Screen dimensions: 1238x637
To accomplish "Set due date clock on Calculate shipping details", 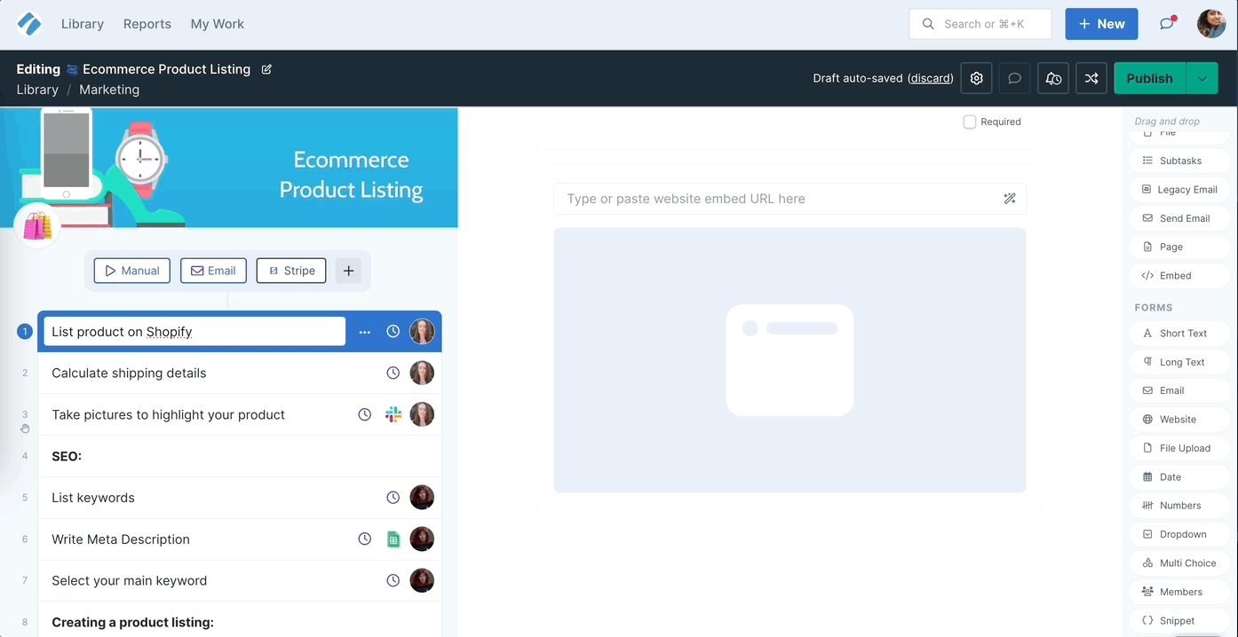I will [393, 374].
